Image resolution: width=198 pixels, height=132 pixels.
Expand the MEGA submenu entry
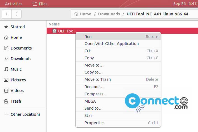click(118, 101)
